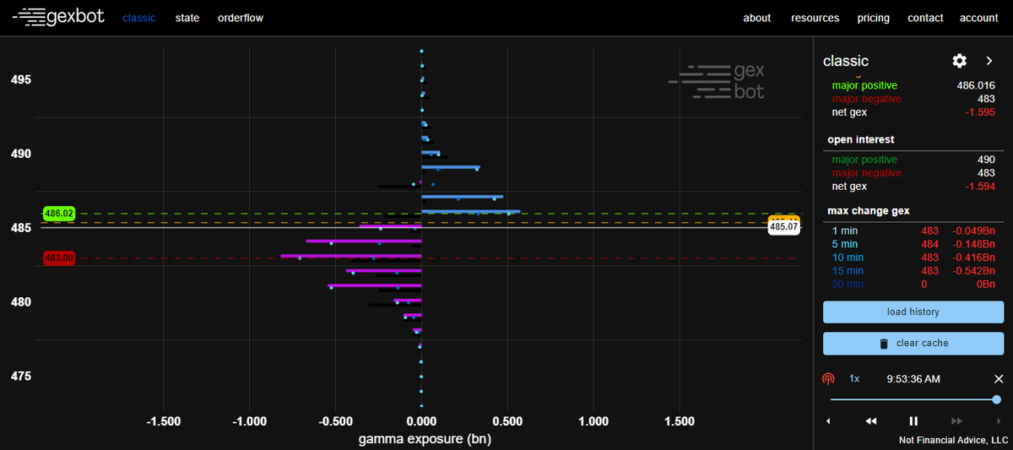Go to the pricing page
The image size is (1013, 450).
coord(874,18)
